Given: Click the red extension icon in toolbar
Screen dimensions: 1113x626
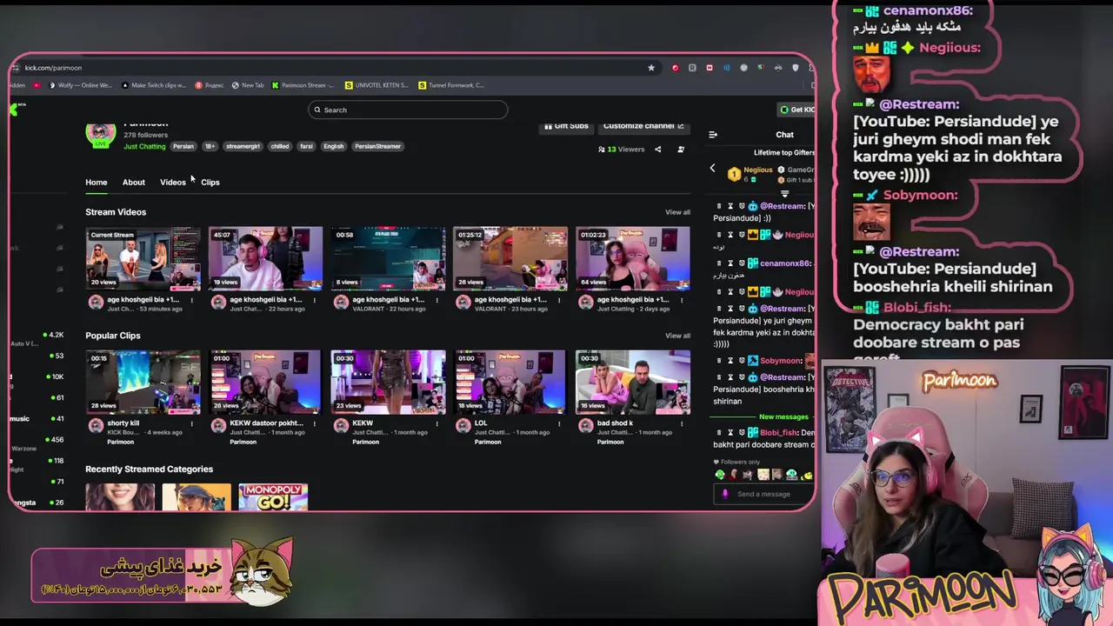Looking at the screenshot, I should 675,68.
